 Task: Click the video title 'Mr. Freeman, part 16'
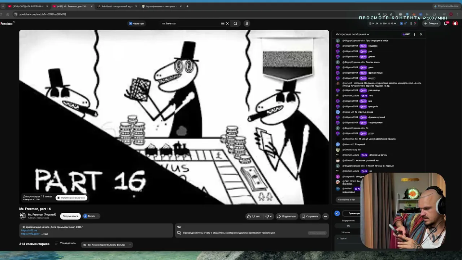click(x=35, y=209)
